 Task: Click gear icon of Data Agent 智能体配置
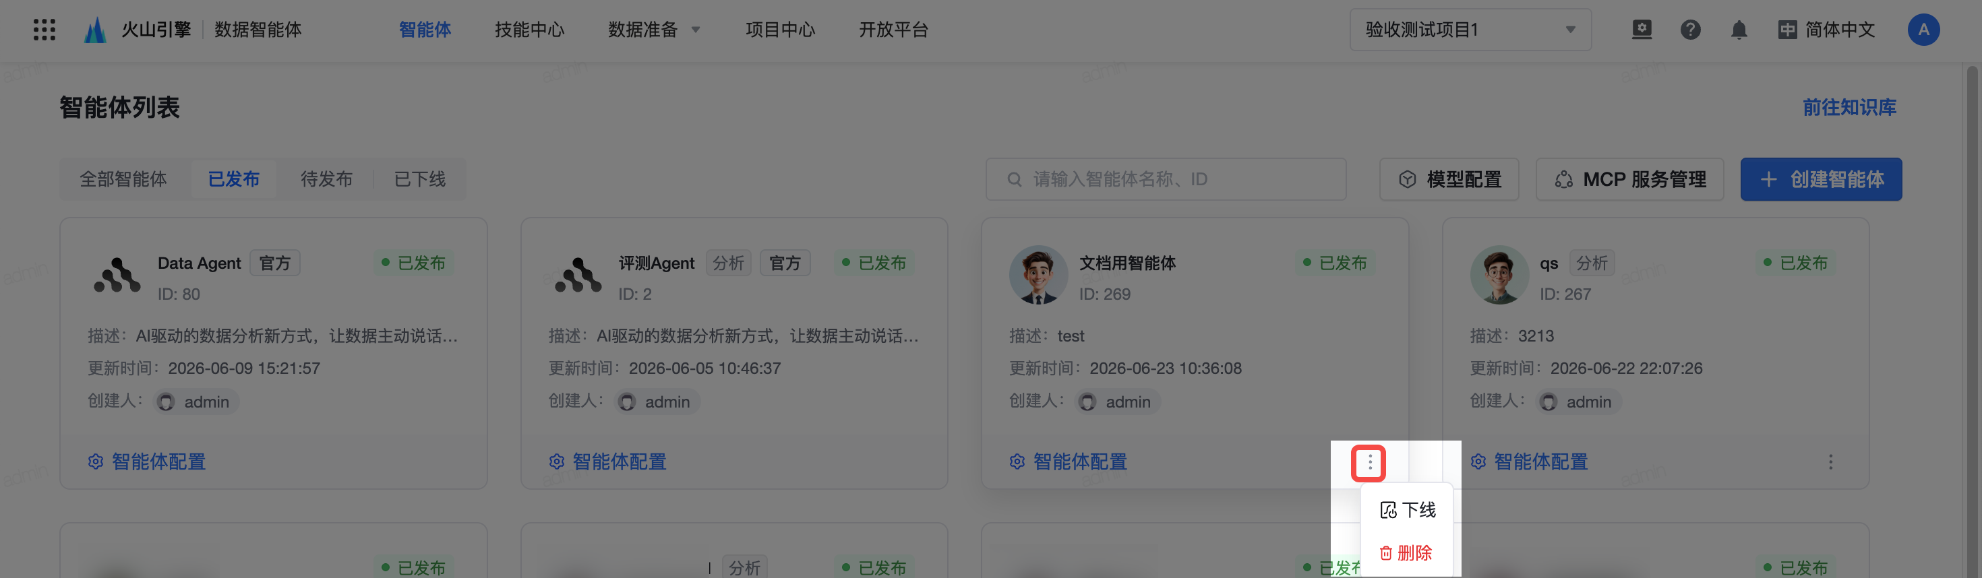96,462
